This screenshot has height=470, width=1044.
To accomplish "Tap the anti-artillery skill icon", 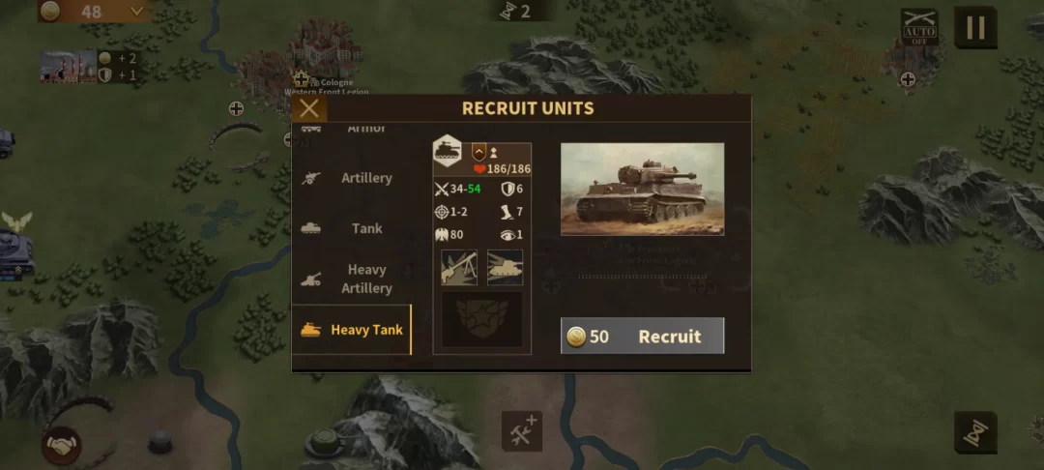I will (x=459, y=268).
